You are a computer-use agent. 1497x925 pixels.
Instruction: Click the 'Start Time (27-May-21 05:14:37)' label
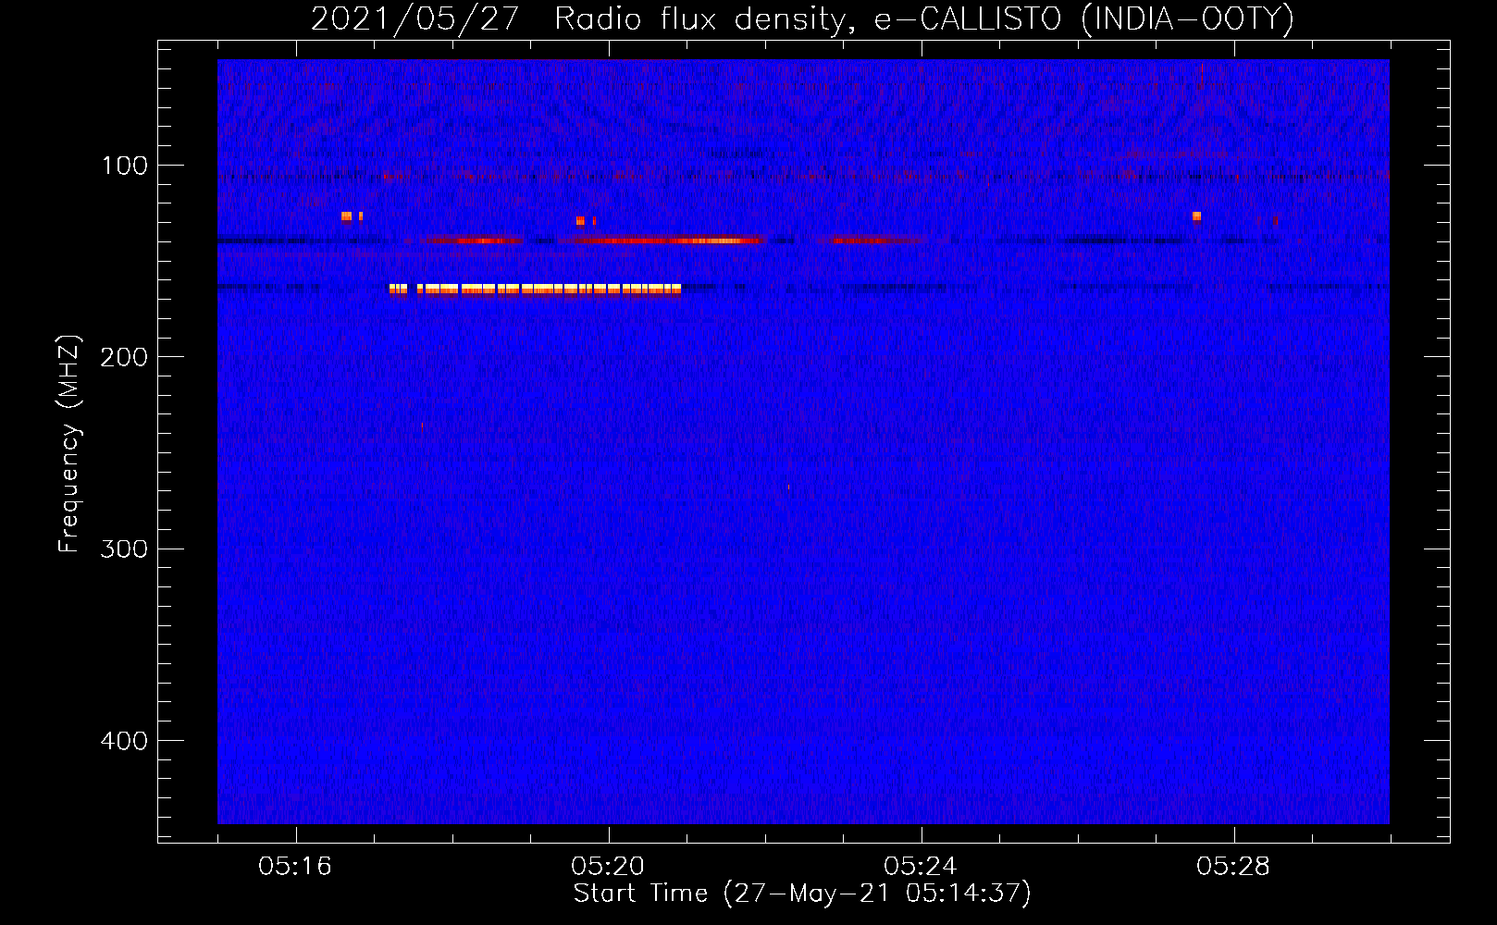click(x=802, y=894)
